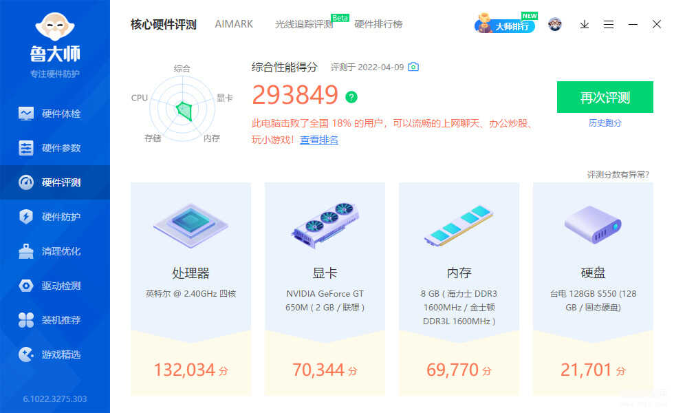This screenshot has width=674, height=413.
Task: Click the download arrow icon
Action: 584,24
